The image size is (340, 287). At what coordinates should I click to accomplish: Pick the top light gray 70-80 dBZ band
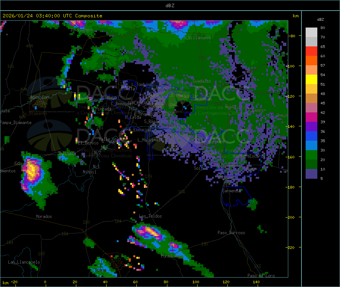click(311, 32)
